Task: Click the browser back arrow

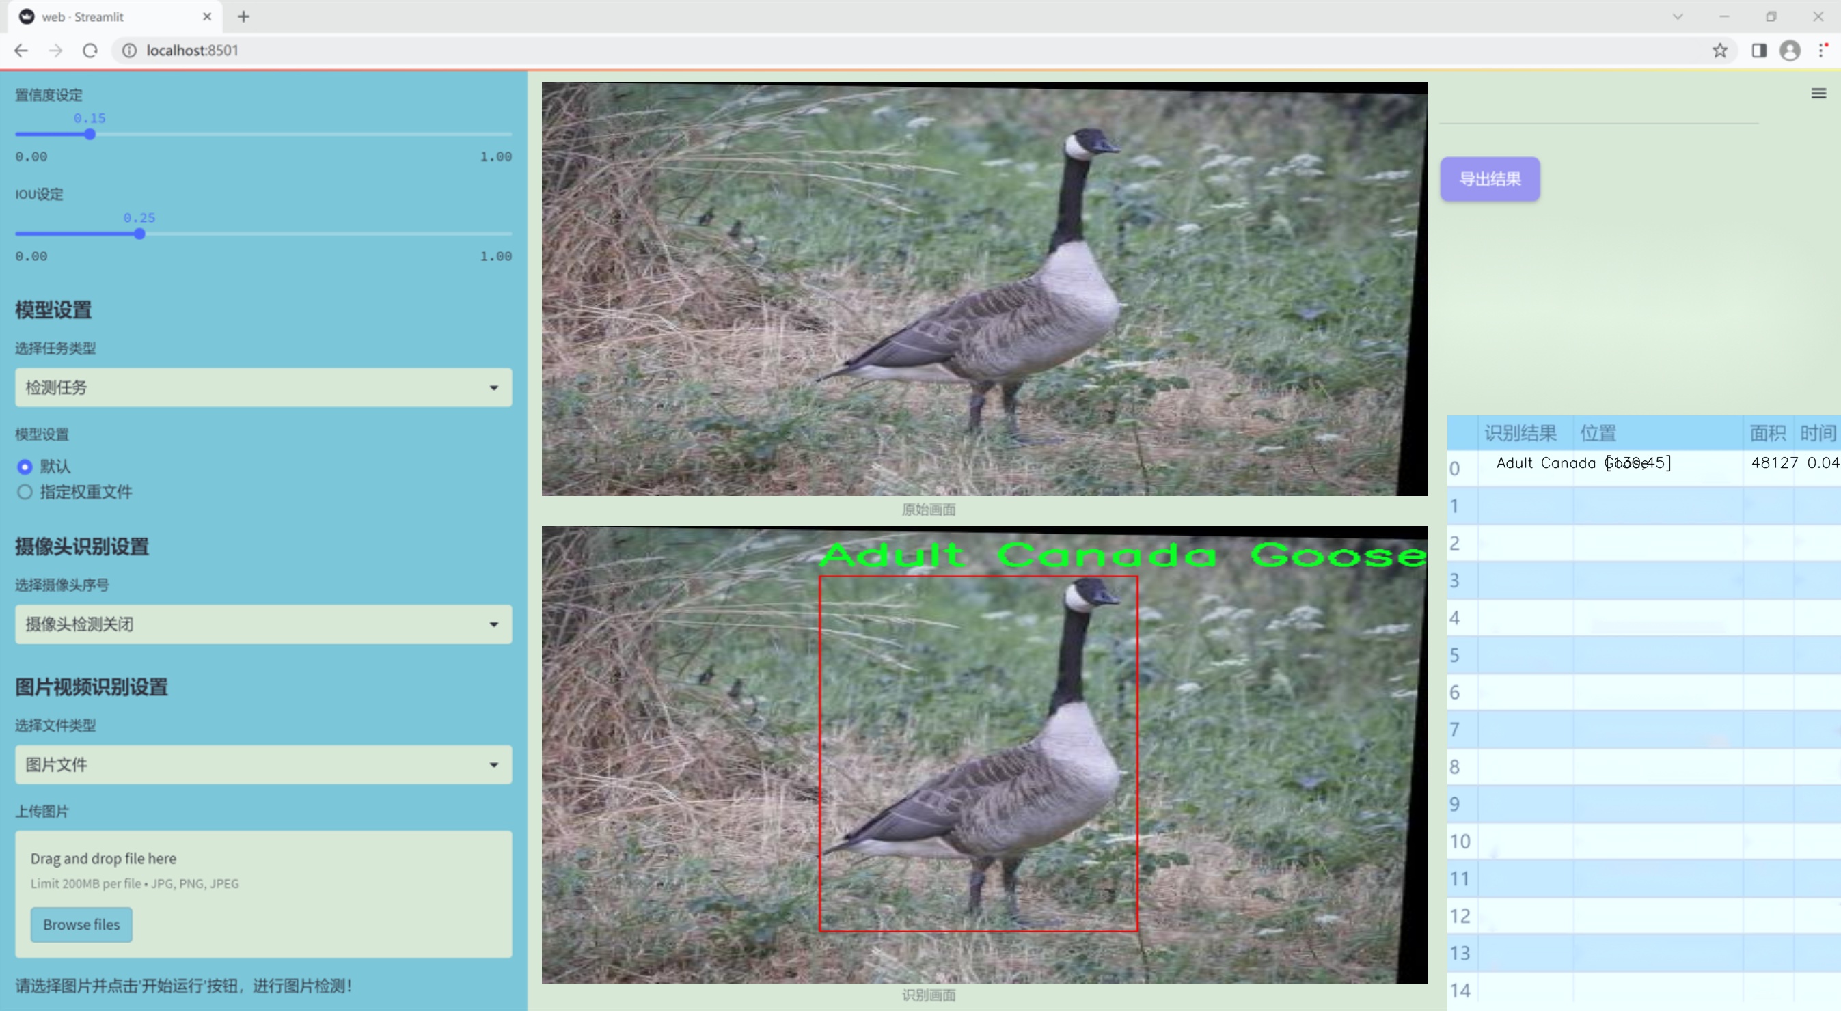Action: (21, 50)
